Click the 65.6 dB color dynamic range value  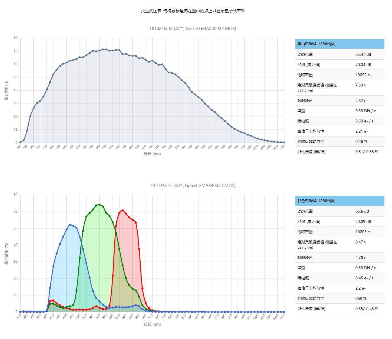coord(362,211)
